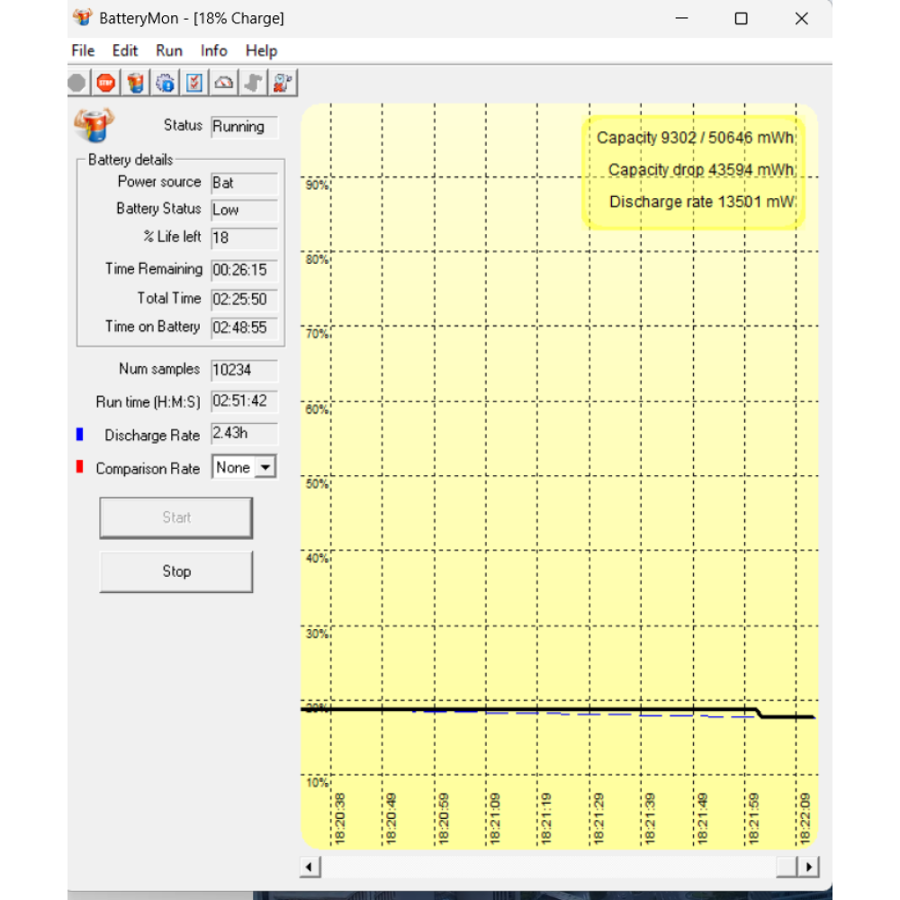This screenshot has width=900, height=900.
Task: Open the Info menu
Action: [214, 50]
